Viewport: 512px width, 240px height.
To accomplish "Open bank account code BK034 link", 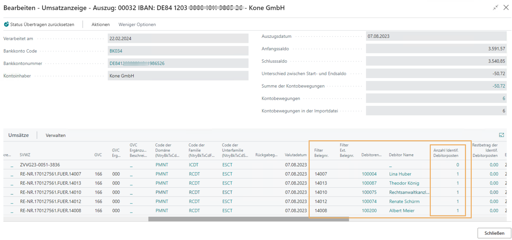I will [116, 51].
